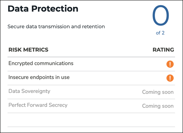This screenshot has height=133, width=183.
Task: Click Coming soon next to Perfect Forward Secrecy
Action: [158, 106]
